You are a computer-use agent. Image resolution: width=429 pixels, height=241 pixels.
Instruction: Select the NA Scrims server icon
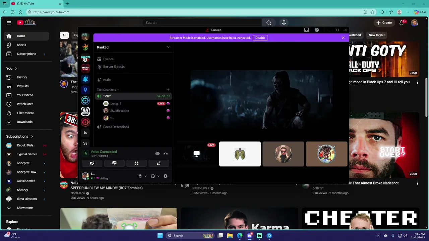pyautogui.click(x=85, y=111)
